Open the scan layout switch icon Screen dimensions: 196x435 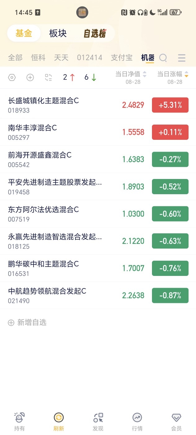point(48,77)
